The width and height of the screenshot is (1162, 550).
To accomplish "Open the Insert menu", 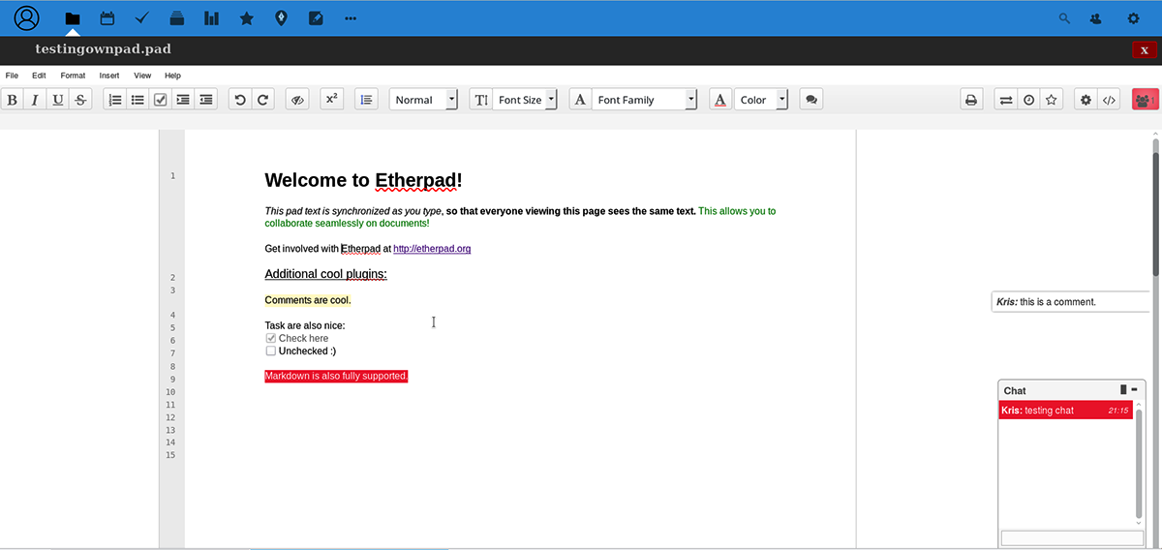I will 109,76.
